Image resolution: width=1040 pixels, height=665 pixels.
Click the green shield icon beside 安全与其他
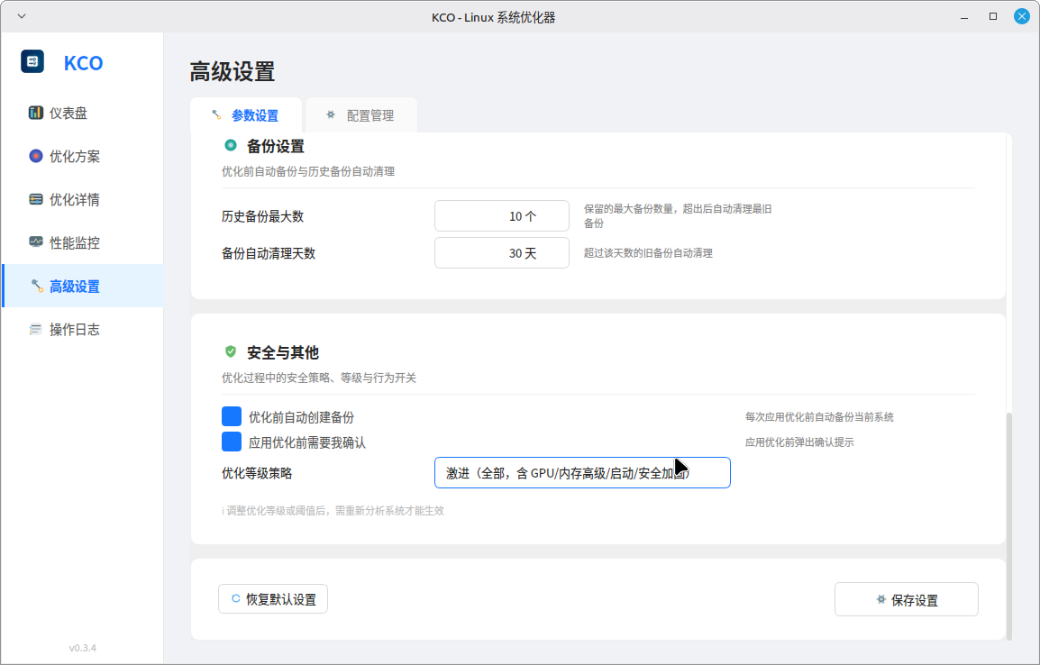[231, 351]
